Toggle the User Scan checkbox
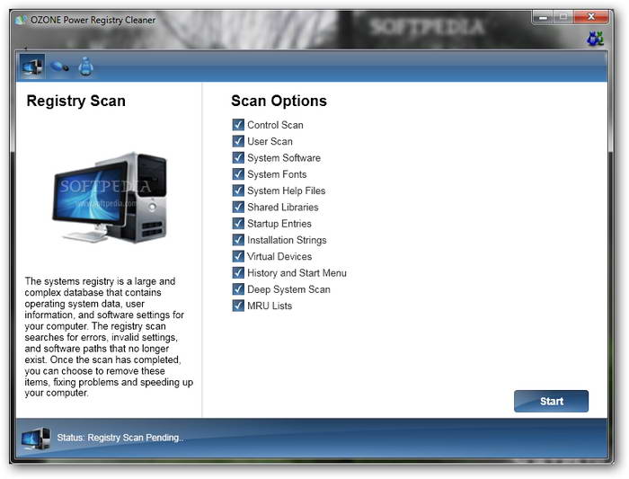 click(x=238, y=141)
